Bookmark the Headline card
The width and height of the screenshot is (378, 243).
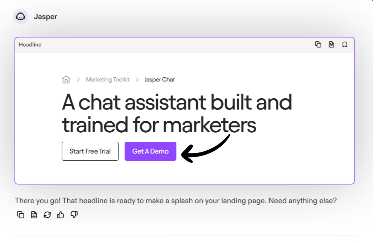pyautogui.click(x=345, y=44)
